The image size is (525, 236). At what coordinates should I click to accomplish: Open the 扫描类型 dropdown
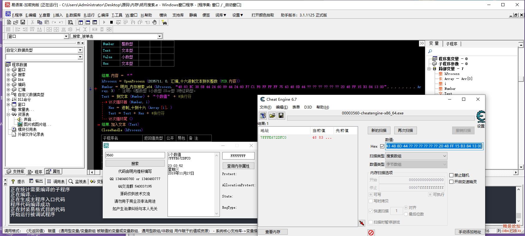click(x=416, y=156)
